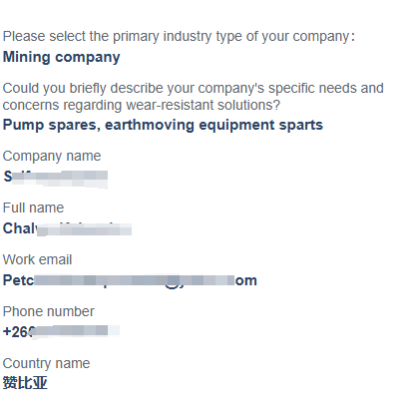Image resolution: width=419 pixels, height=416 pixels.
Task: Click 'Pump spares' at start of answer
Action: click(x=50, y=126)
